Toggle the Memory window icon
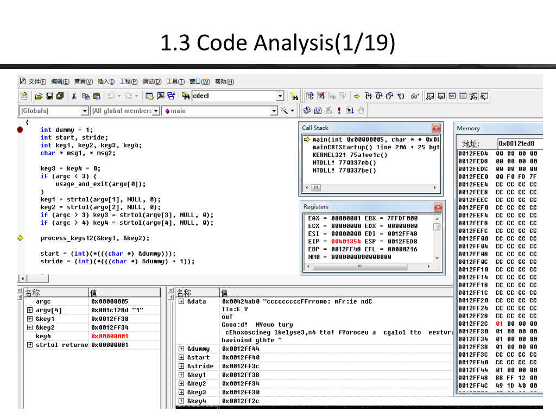This screenshot has height=417, width=556. click(x=463, y=96)
